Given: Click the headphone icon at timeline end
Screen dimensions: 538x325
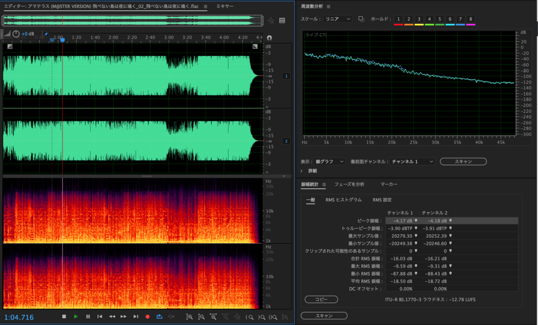Looking at the screenshot, I should click(x=270, y=38).
